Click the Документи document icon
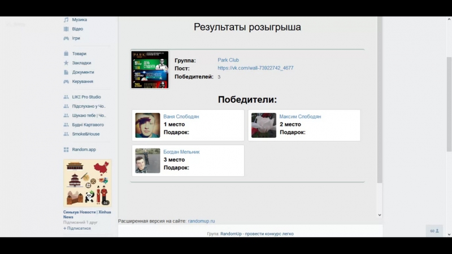452x254 pixels. (66, 72)
